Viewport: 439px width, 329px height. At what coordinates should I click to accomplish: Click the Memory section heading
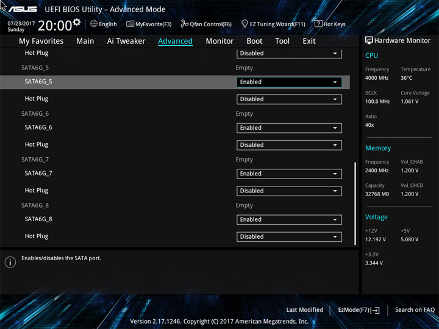[378, 148]
